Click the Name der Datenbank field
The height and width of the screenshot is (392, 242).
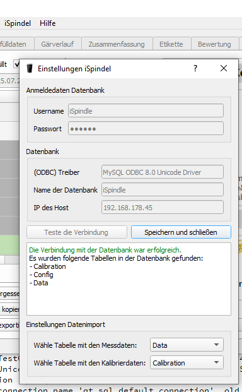(163, 190)
